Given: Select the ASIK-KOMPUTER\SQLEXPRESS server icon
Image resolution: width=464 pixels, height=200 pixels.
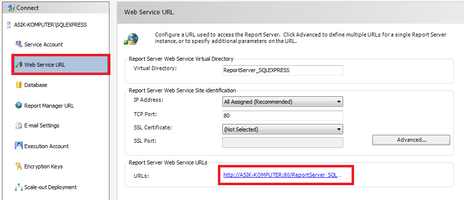Looking at the screenshot, I should 8,25.
